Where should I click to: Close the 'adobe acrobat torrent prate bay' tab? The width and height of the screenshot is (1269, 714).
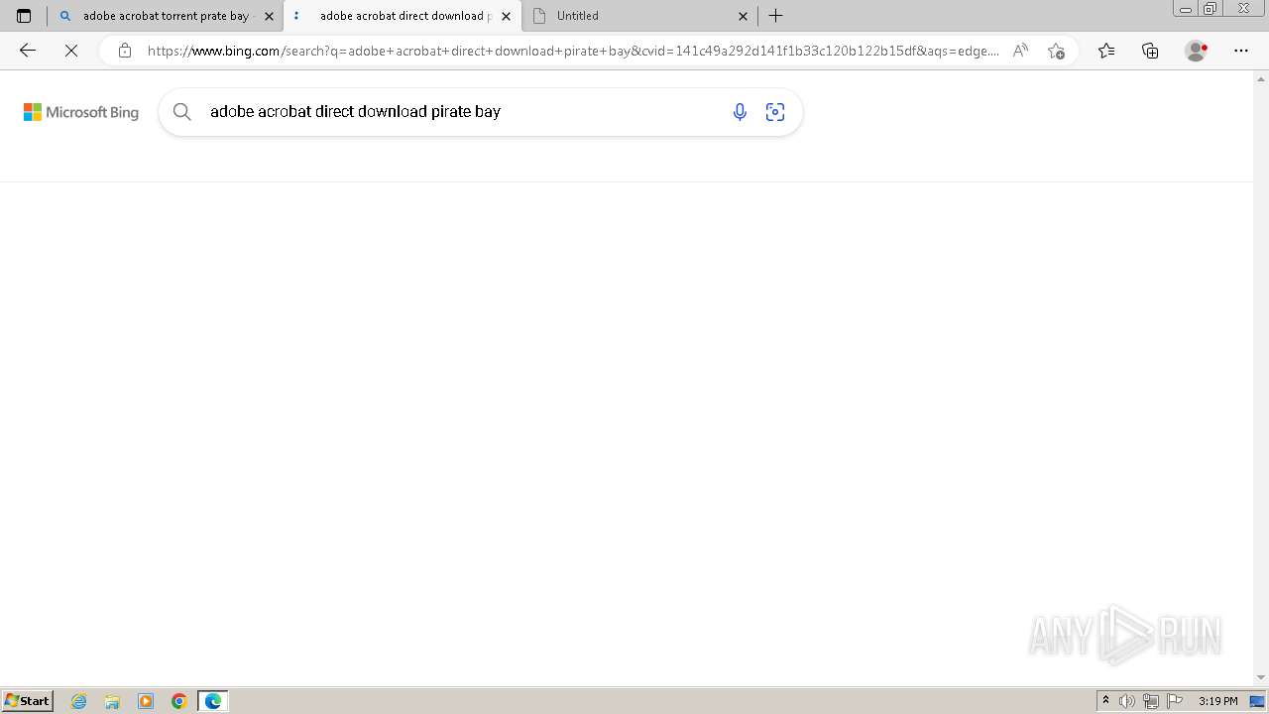coord(269,16)
